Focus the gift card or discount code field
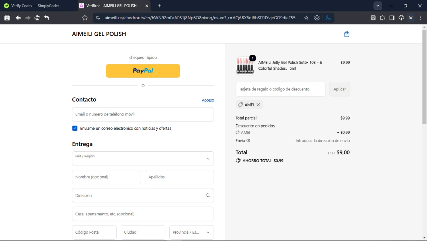This screenshot has height=241, width=427. tap(280, 89)
